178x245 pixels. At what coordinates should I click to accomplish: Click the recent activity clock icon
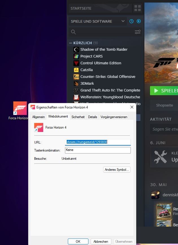pos(131,21)
